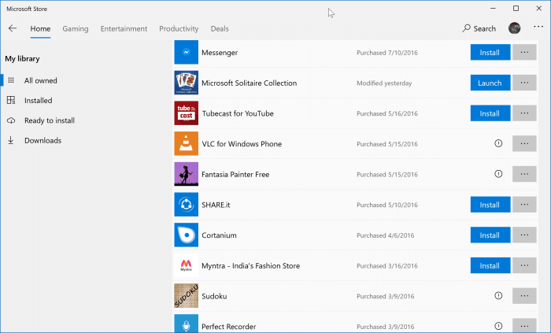Click the Fantasia Painter Free app icon
The height and width of the screenshot is (333, 551).
point(187,174)
